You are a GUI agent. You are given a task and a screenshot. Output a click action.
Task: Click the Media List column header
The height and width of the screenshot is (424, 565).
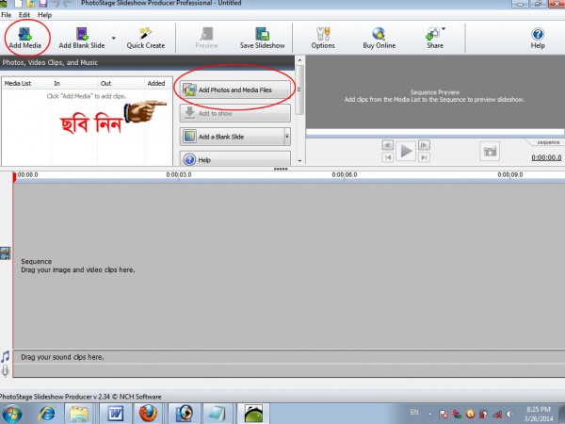click(x=26, y=83)
